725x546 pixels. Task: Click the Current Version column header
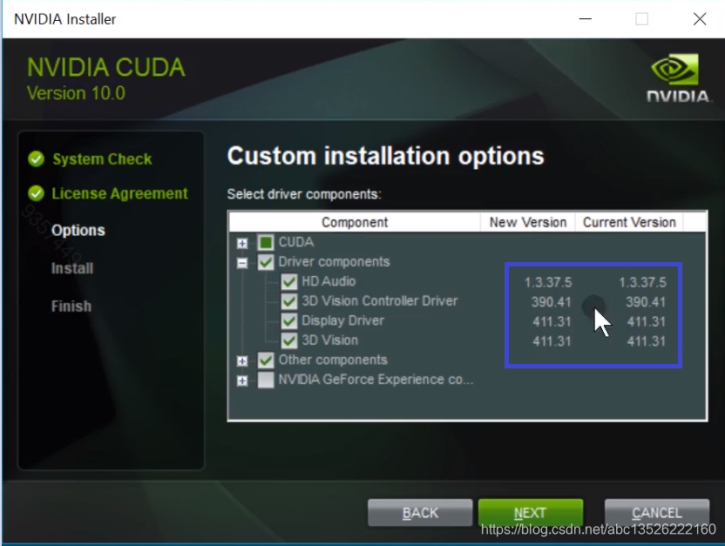(x=629, y=222)
